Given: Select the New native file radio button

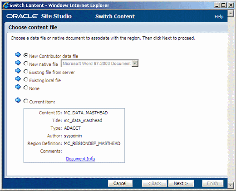Looking at the screenshot, I should (26, 64).
